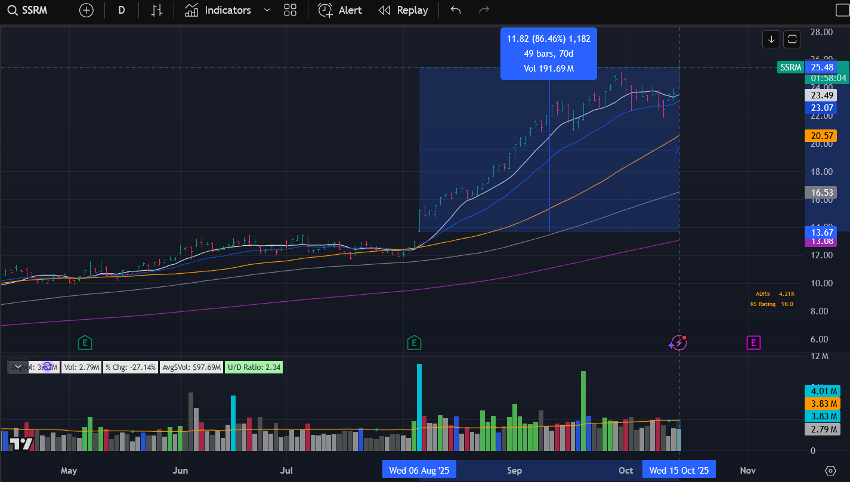Image resolution: width=850 pixels, height=482 pixels.
Task: Expand the Indicators favorites dropdown chevron
Action: pos(267,10)
